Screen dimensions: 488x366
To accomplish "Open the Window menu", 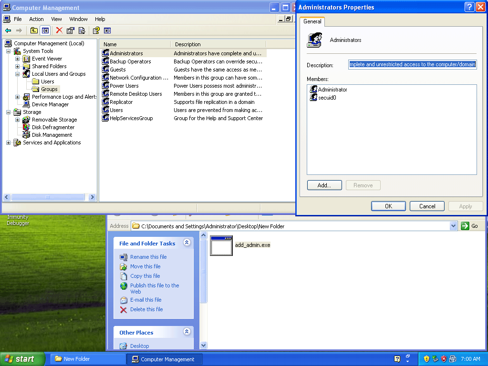I will [x=78, y=19].
